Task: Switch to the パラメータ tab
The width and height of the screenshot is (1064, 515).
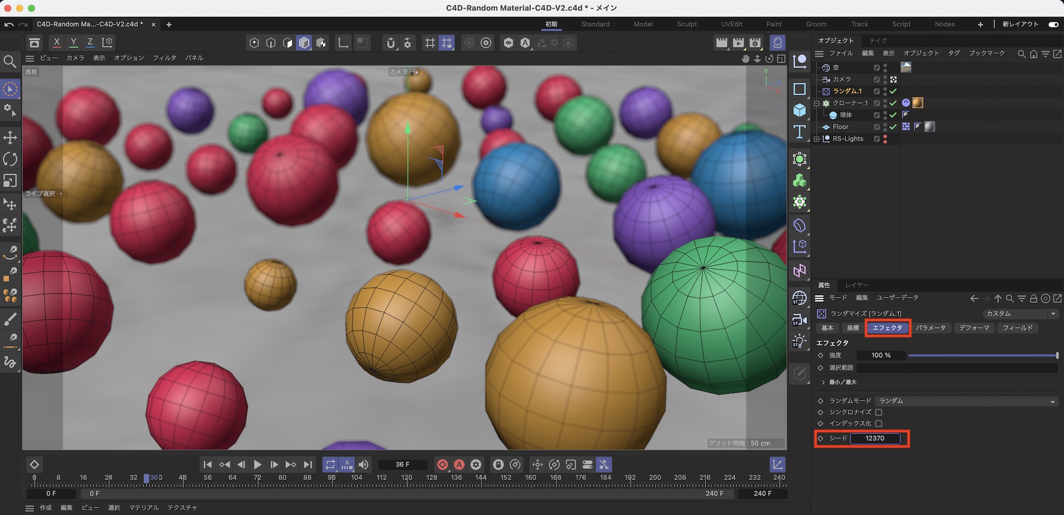Action: (x=930, y=328)
